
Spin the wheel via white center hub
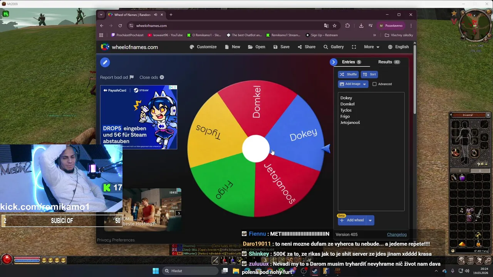255,149
